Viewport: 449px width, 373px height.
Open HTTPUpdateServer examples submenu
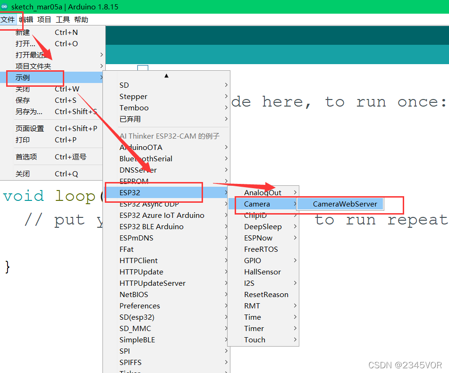click(x=166, y=283)
